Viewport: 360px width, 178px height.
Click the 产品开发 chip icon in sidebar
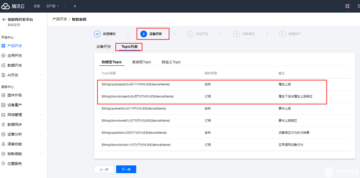(x=3, y=46)
